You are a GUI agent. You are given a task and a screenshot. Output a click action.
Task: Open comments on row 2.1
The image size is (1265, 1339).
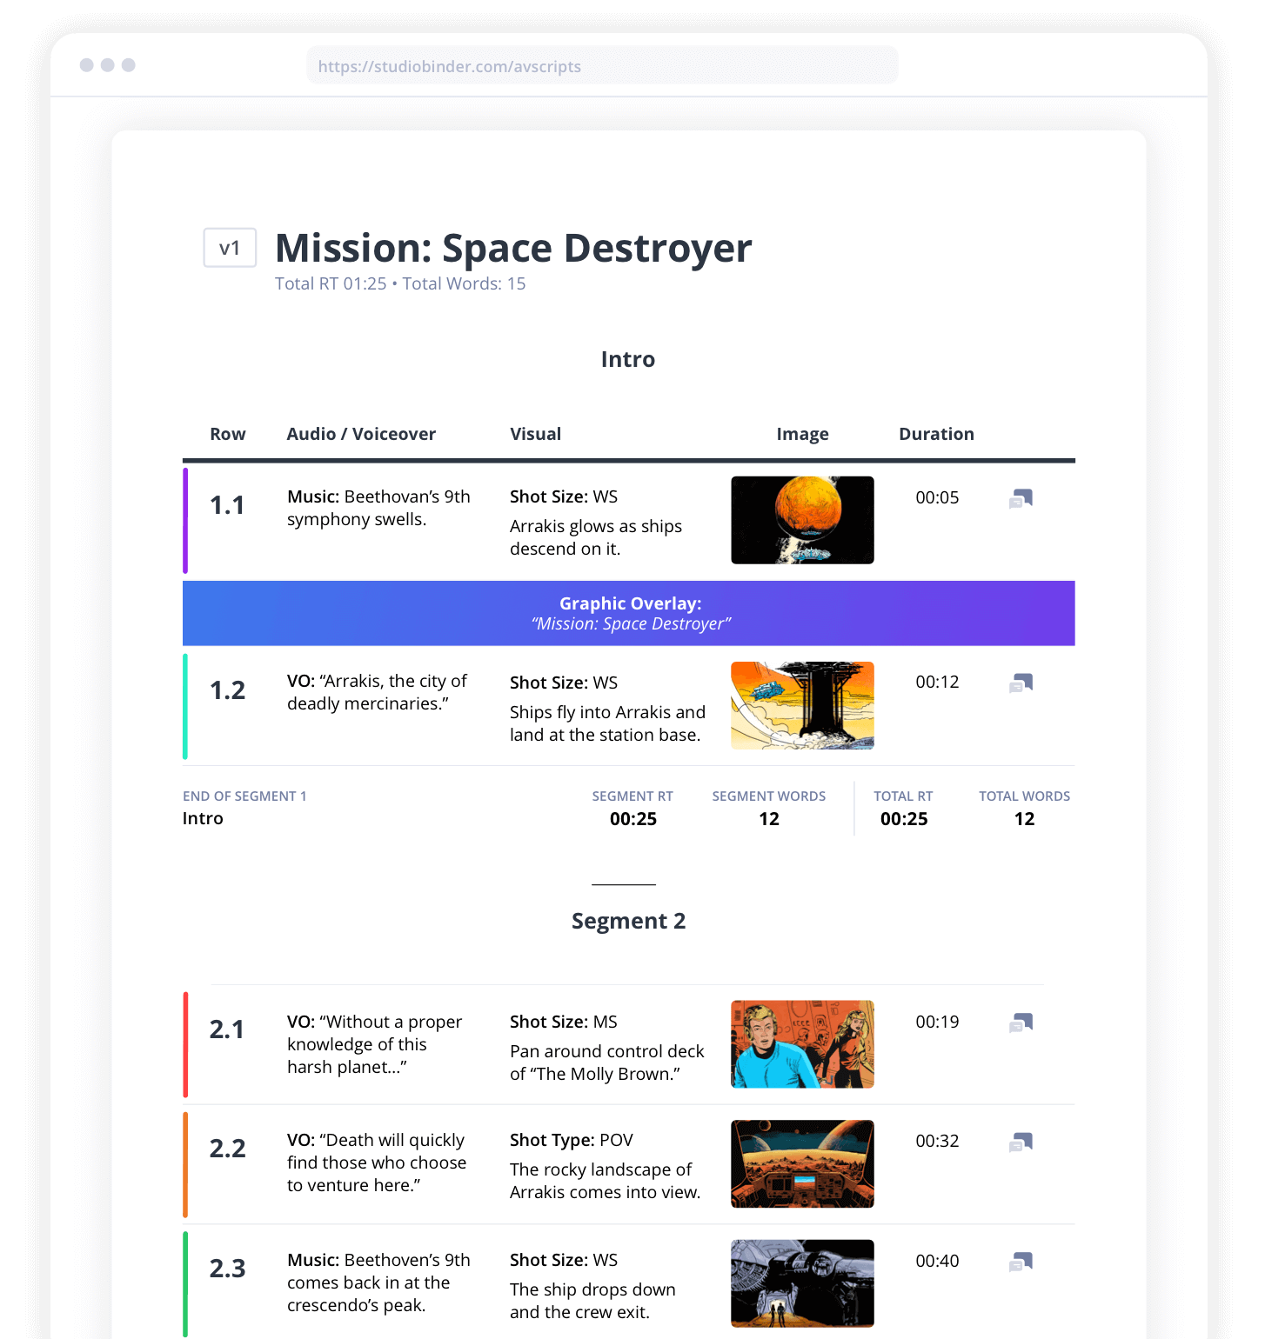click(x=1021, y=1023)
